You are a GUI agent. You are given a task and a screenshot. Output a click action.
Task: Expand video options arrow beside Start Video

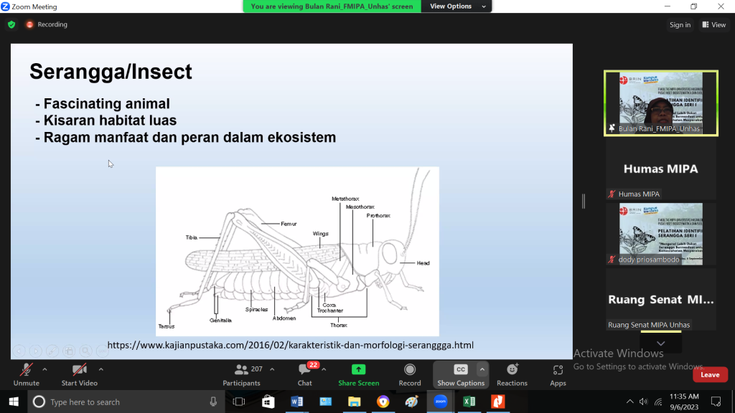point(100,369)
